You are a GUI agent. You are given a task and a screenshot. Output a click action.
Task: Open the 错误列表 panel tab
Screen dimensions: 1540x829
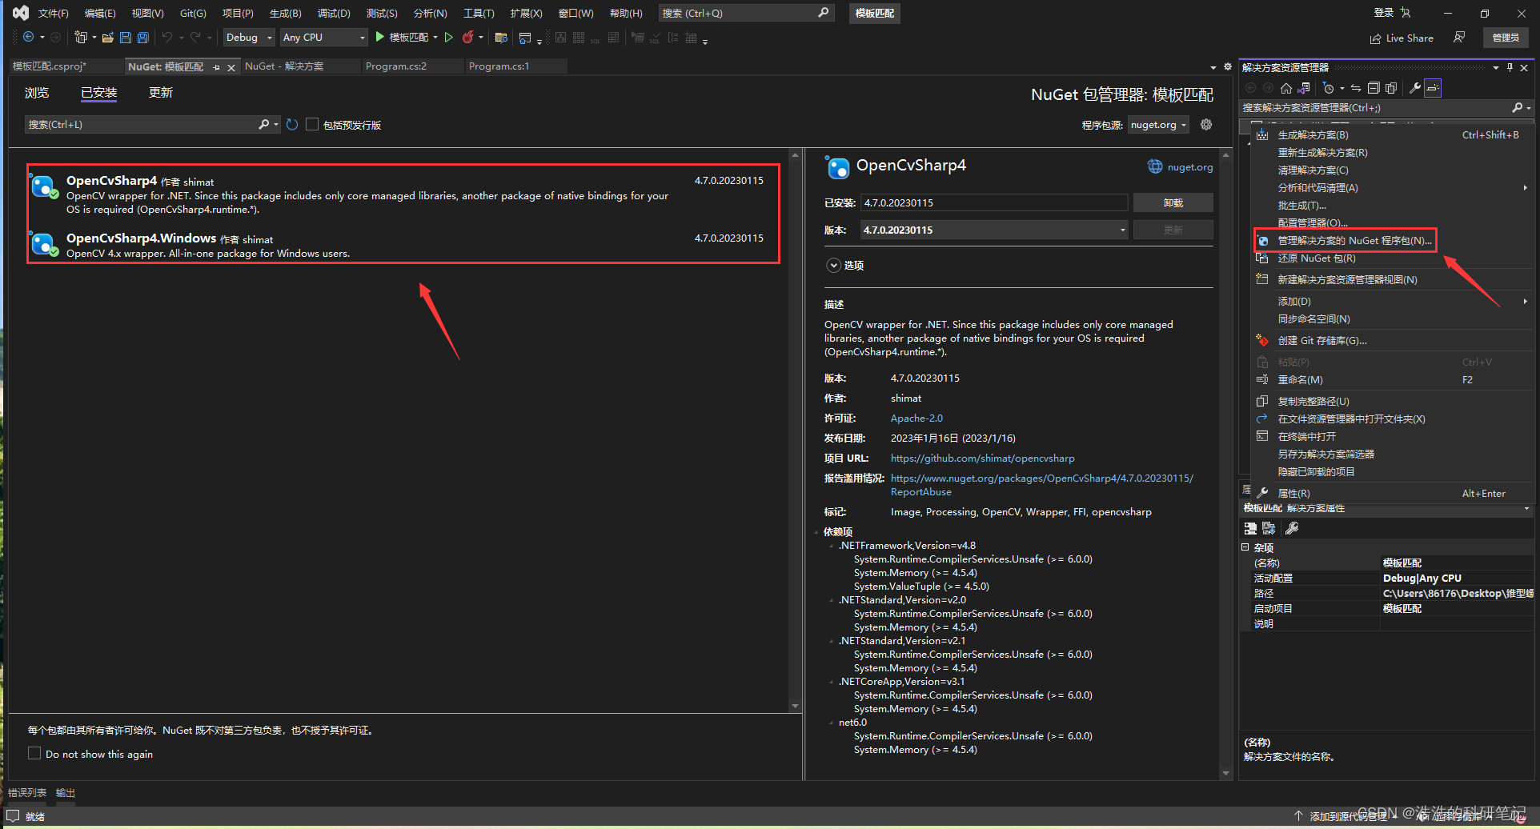point(27,792)
